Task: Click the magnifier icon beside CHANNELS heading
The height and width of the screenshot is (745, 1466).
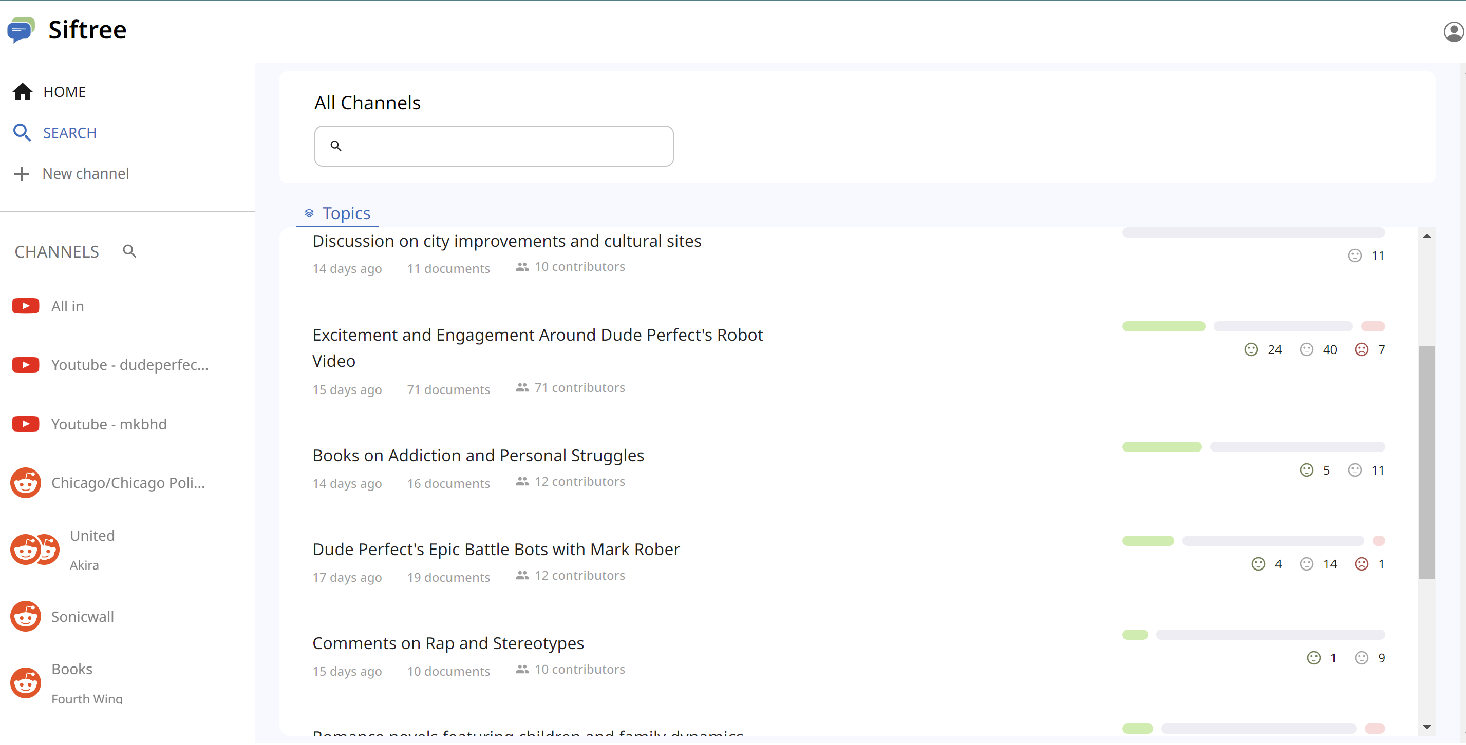Action: (x=130, y=252)
